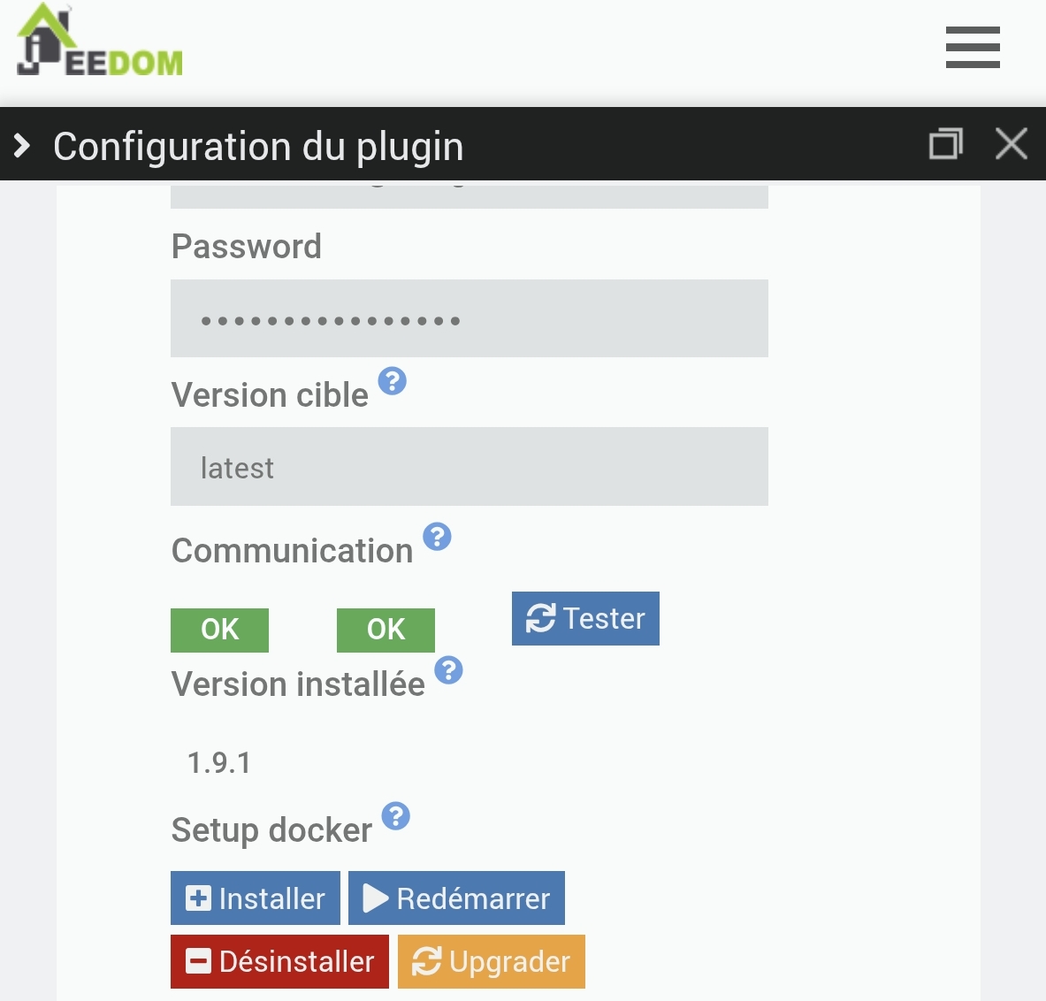This screenshot has width=1046, height=1001.
Task: Open the hamburger navigation menu
Action: pyautogui.click(x=973, y=47)
